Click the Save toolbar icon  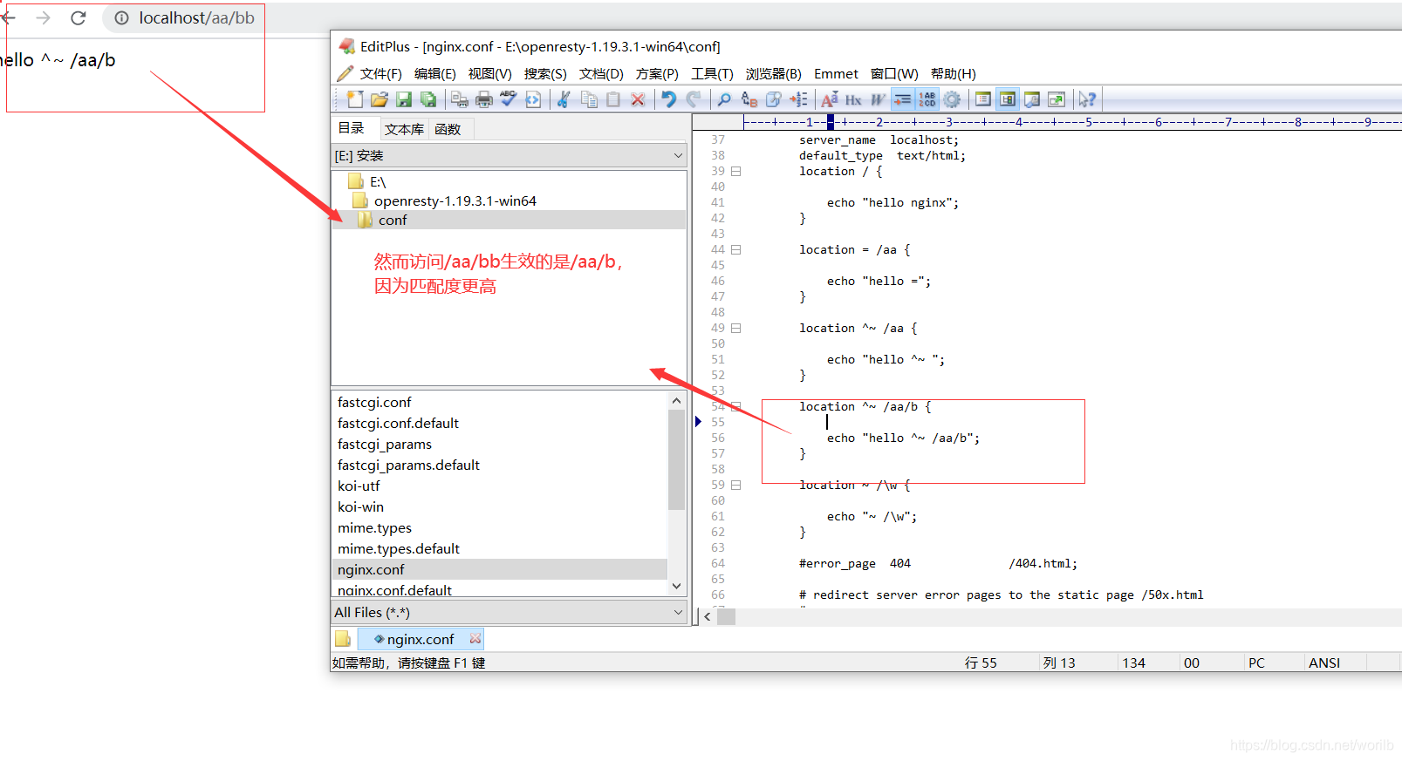coord(404,99)
